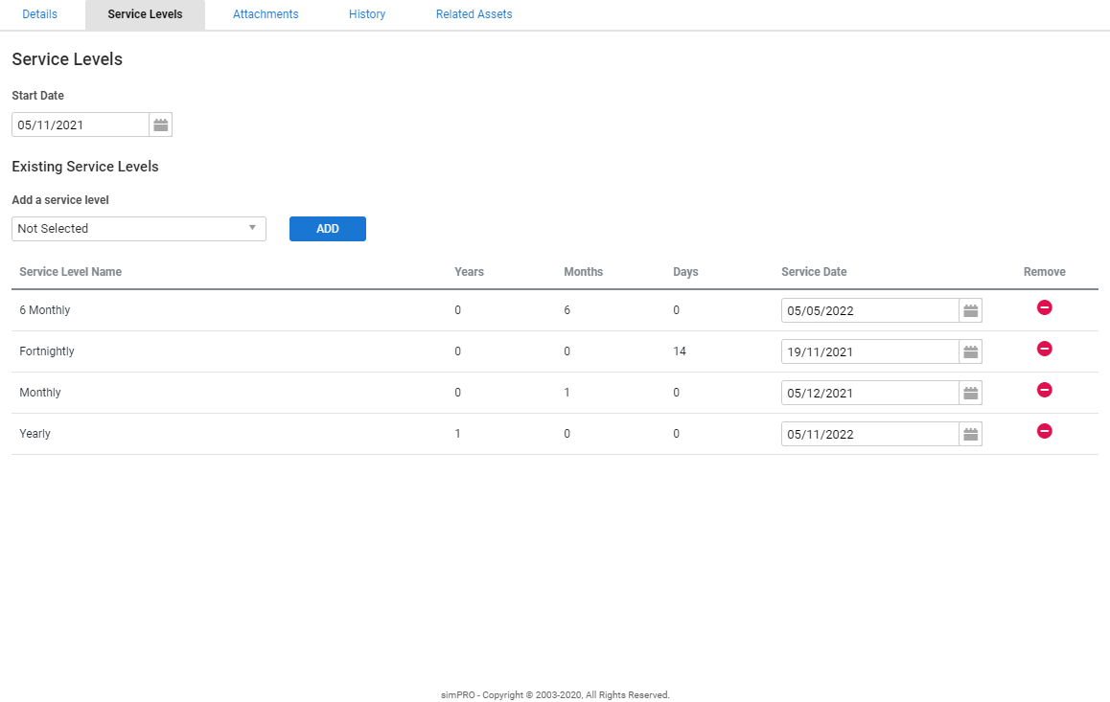Edit the 05/12/2021 service date field
The image size is (1110, 702).
tap(870, 393)
